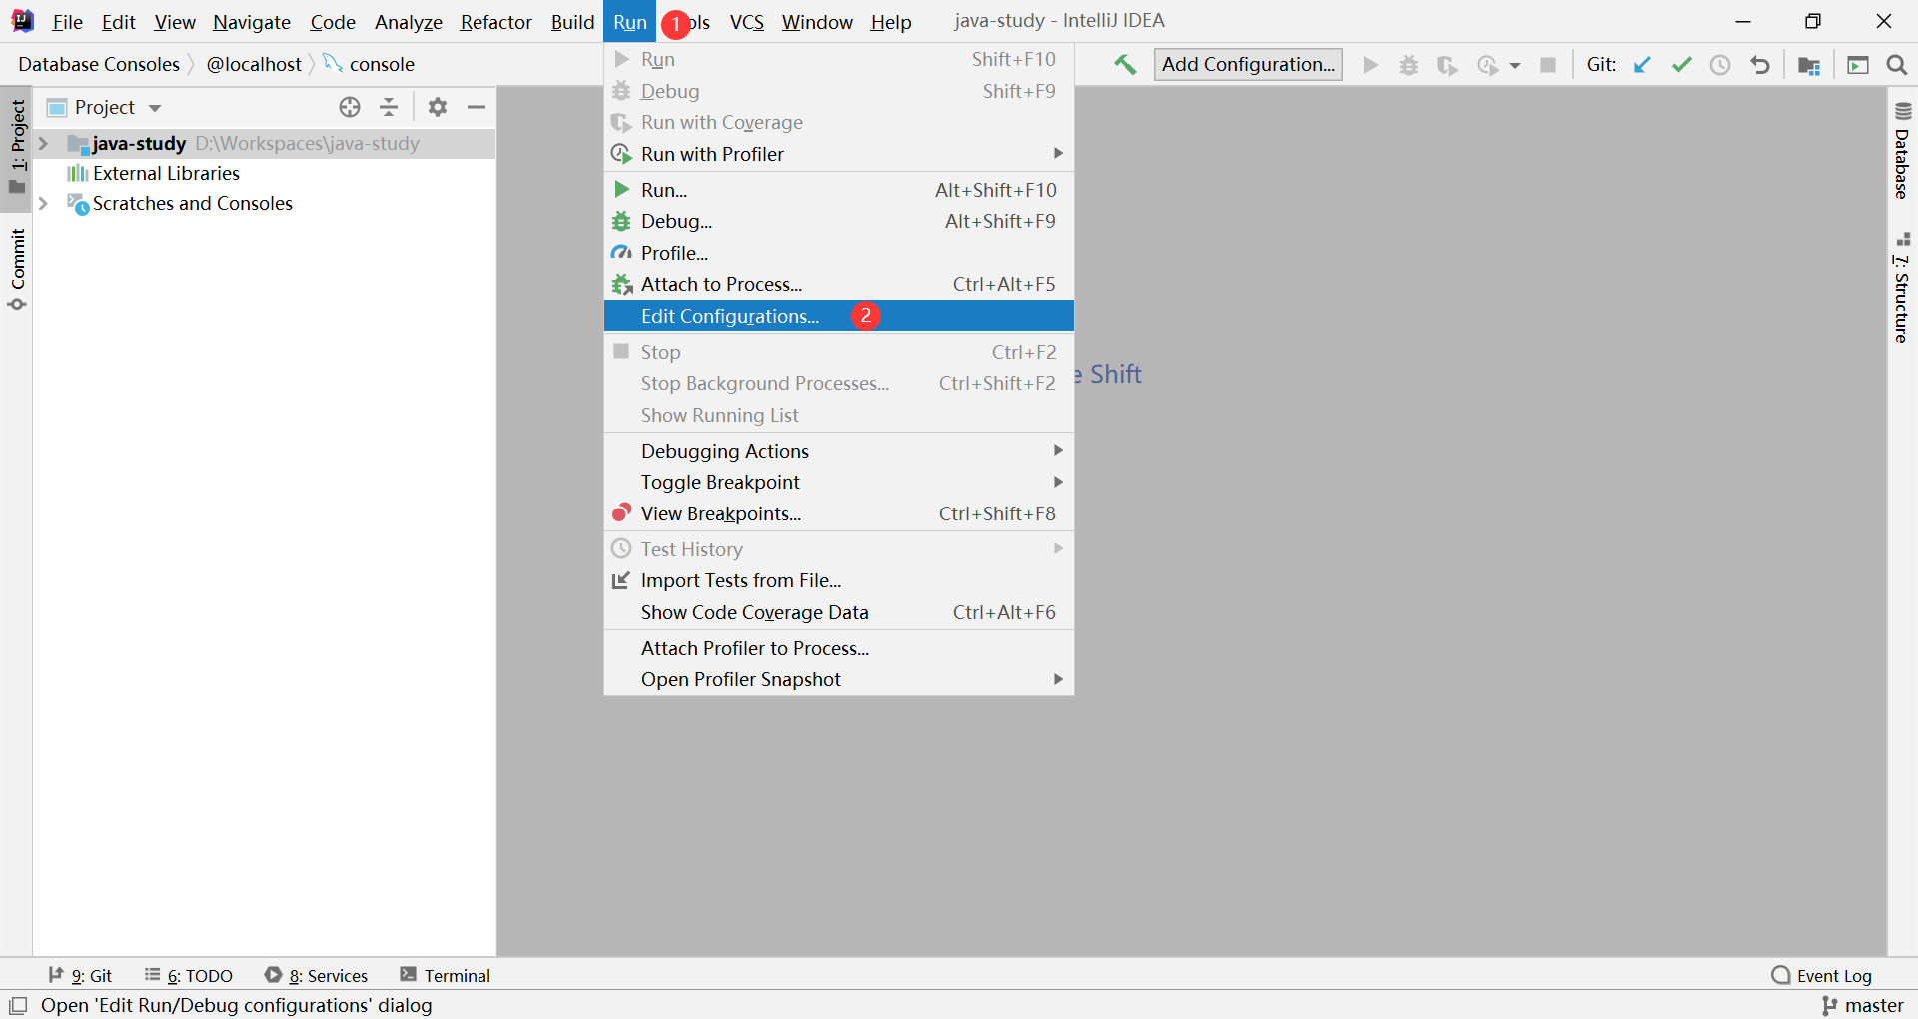Click the @localhost breadcrumb
The width and height of the screenshot is (1918, 1019).
coord(254,64)
